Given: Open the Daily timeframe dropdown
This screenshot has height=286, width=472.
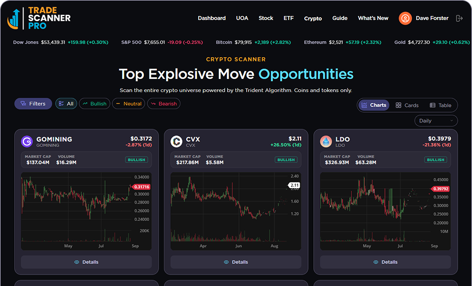Looking at the screenshot, I should (436, 121).
